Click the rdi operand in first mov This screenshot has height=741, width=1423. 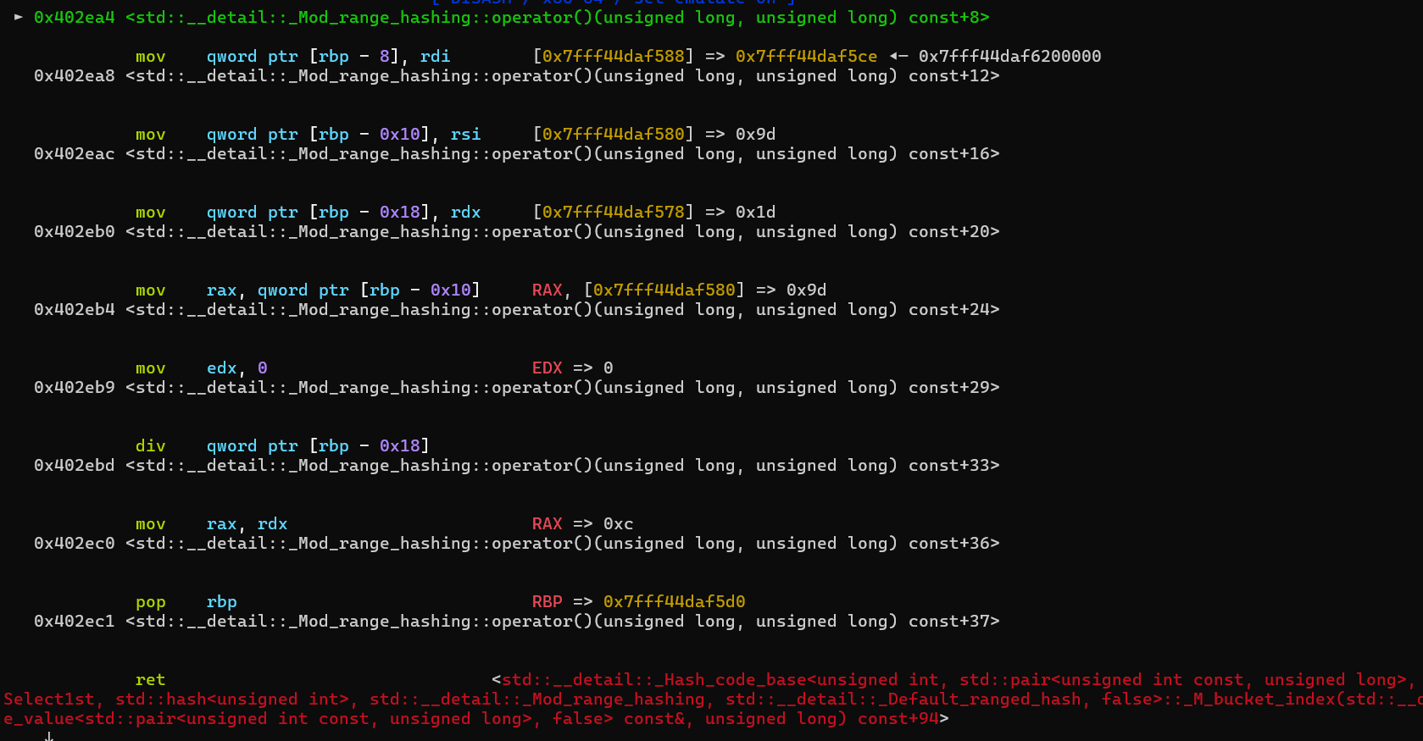tap(435, 56)
